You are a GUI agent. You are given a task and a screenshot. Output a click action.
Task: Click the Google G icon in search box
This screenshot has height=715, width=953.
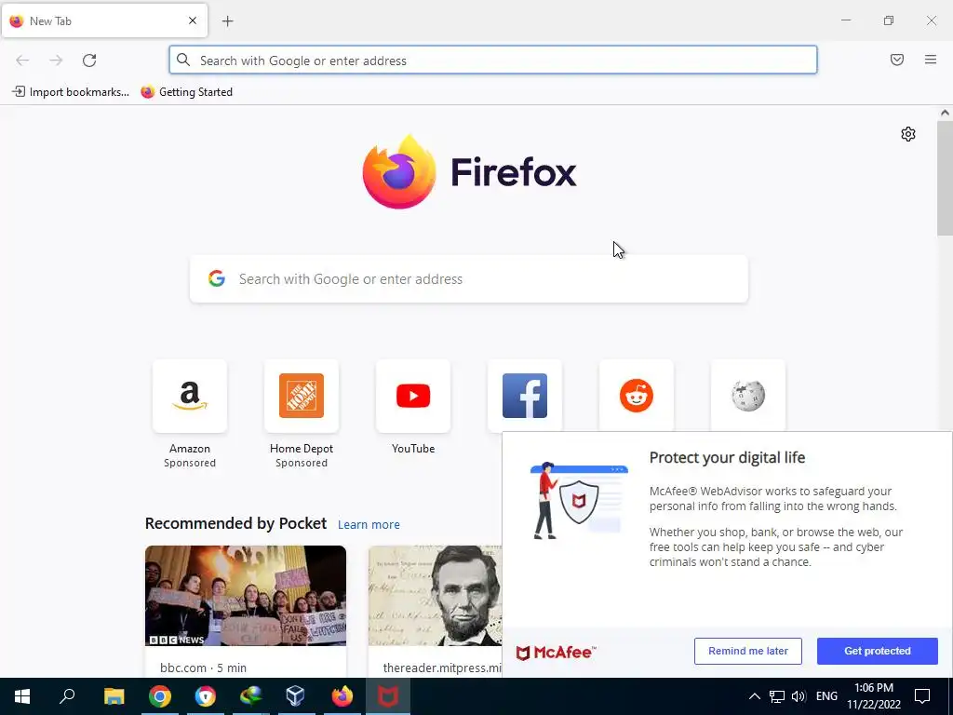point(217,279)
